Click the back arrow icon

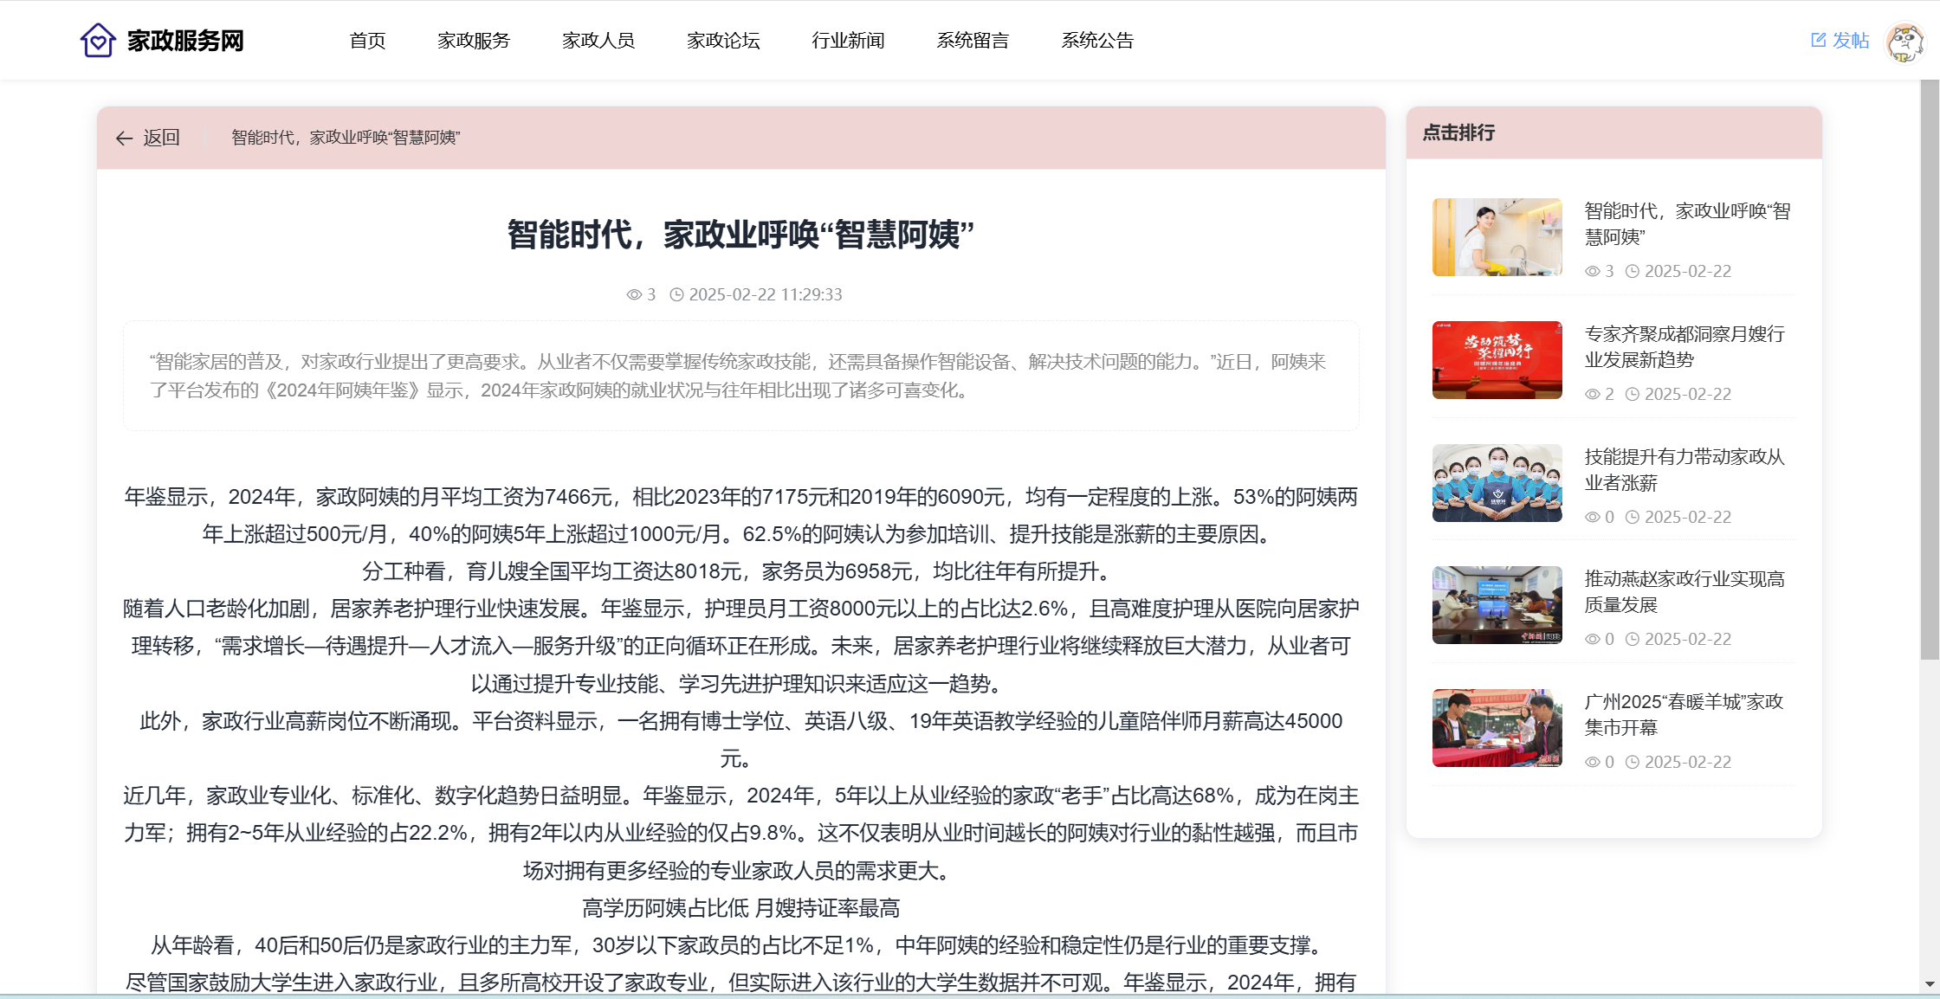(x=124, y=139)
